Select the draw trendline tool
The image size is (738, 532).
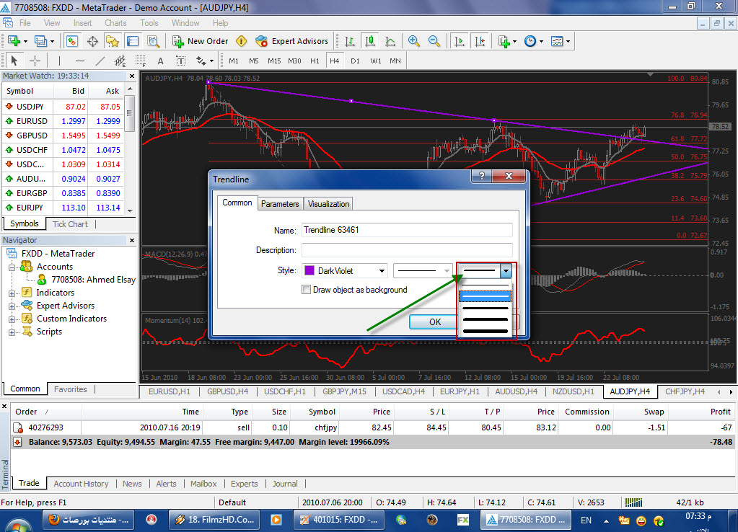point(100,61)
